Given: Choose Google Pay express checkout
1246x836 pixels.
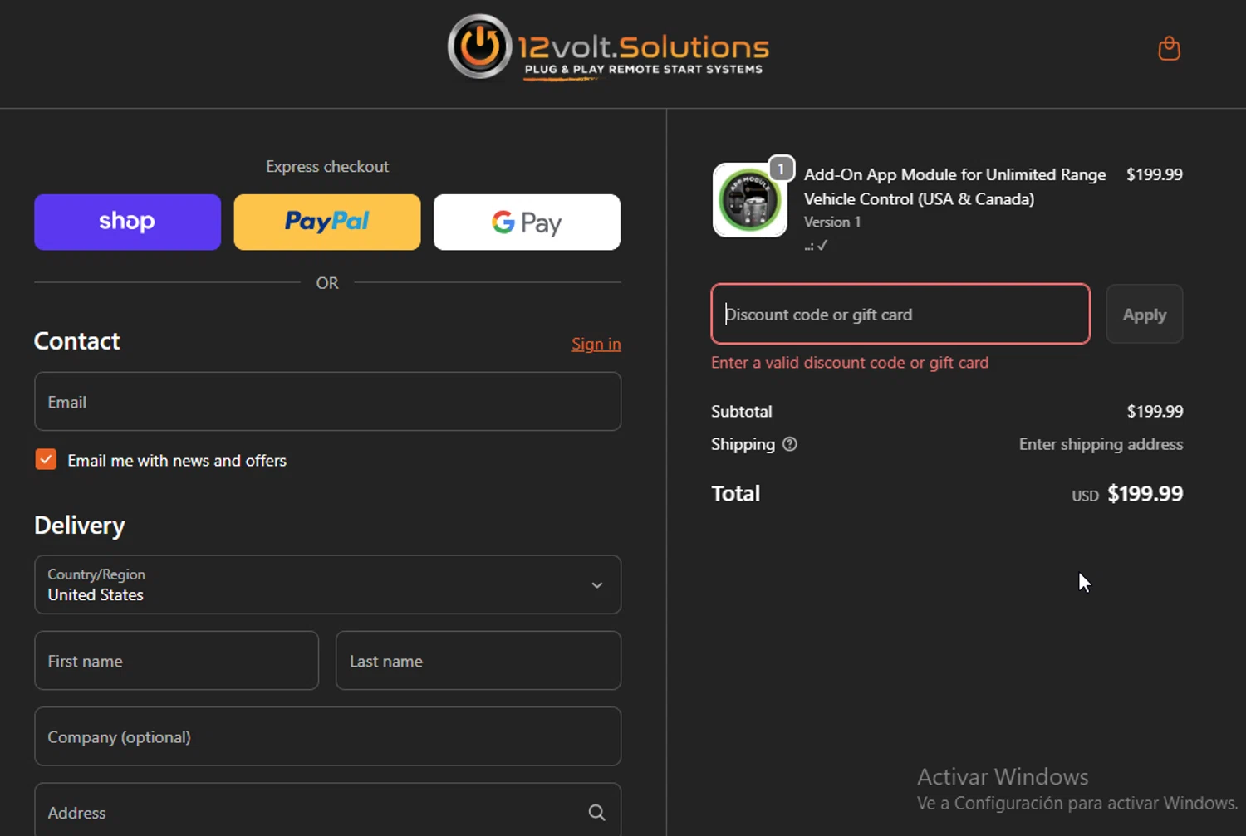Looking at the screenshot, I should pyautogui.click(x=527, y=222).
